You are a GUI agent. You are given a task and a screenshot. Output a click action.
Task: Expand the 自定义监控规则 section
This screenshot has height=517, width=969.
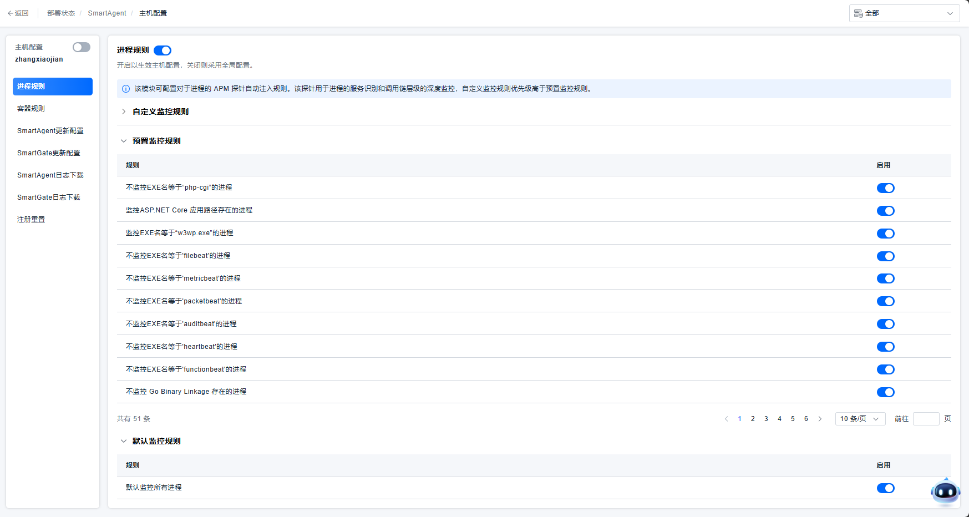(124, 111)
